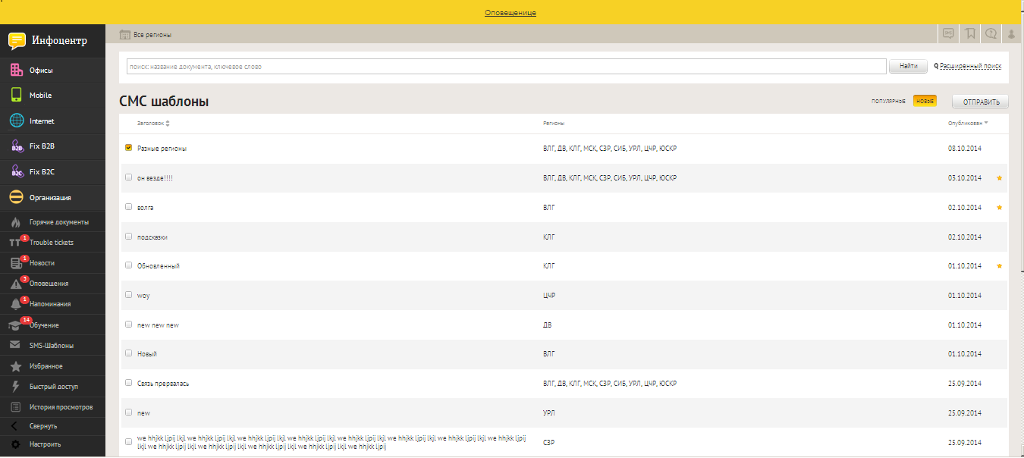Click the ЦЧР region of «woy» row
This screenshot has height=458, width=1024.
[x=549, y=296]
